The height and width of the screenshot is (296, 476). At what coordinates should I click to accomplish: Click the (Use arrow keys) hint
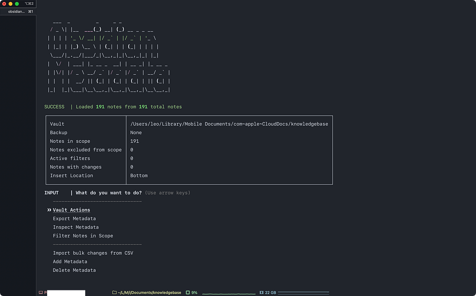pos(168,193)
